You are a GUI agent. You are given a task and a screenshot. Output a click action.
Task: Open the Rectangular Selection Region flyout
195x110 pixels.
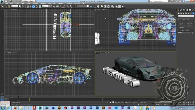point(27,6)
